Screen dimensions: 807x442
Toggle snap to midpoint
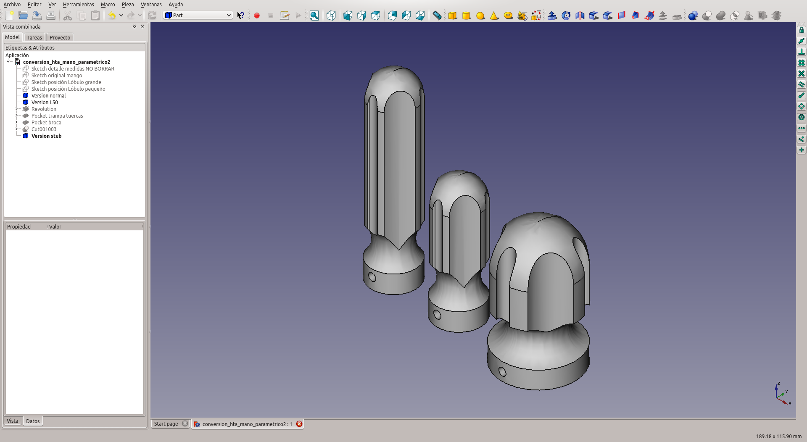tap(802, 41)
